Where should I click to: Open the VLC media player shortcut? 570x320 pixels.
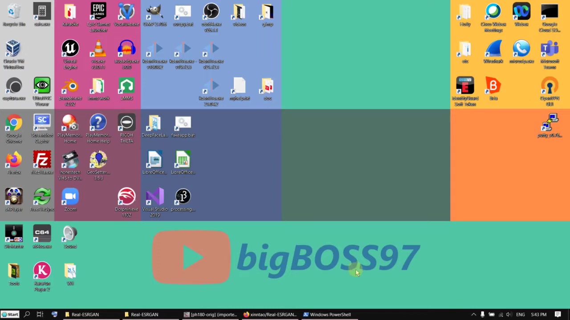[x=98, y=55]
